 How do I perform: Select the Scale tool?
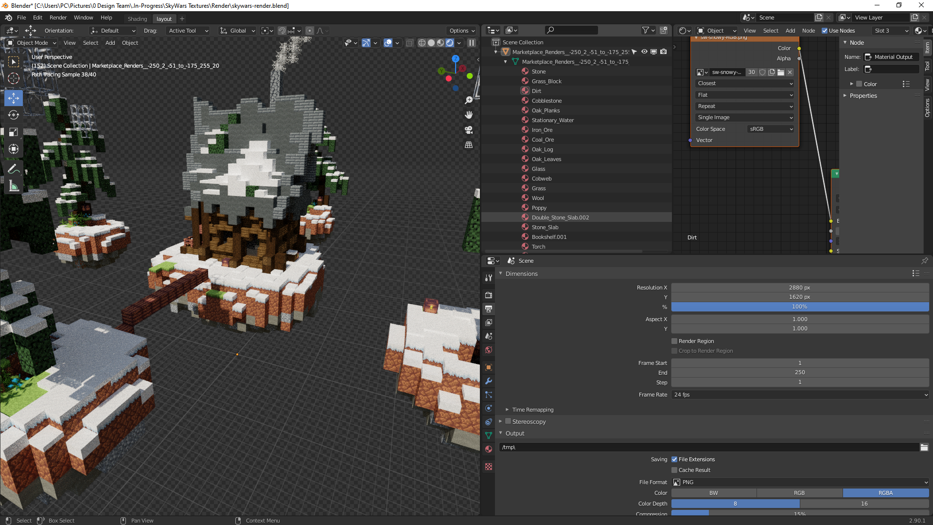click(x=14, y=132)
